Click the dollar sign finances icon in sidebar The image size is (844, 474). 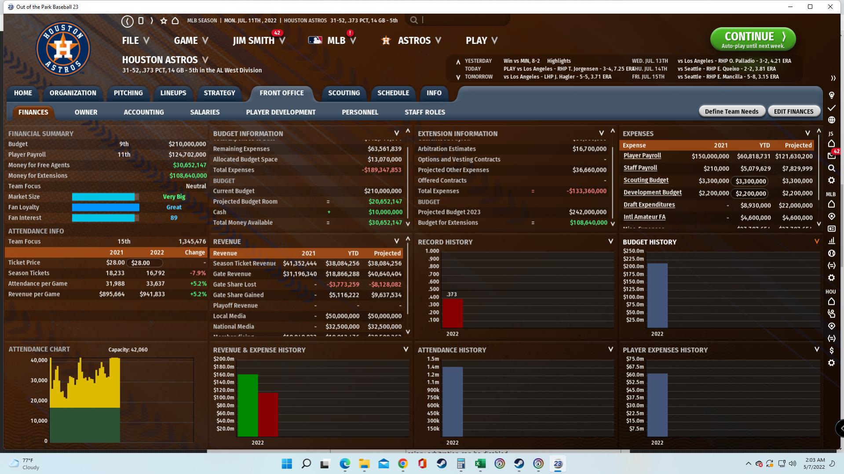pyautogui.click(x=831, y=351)
